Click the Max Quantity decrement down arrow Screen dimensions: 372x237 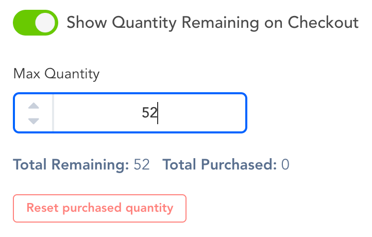click(33, 121)
